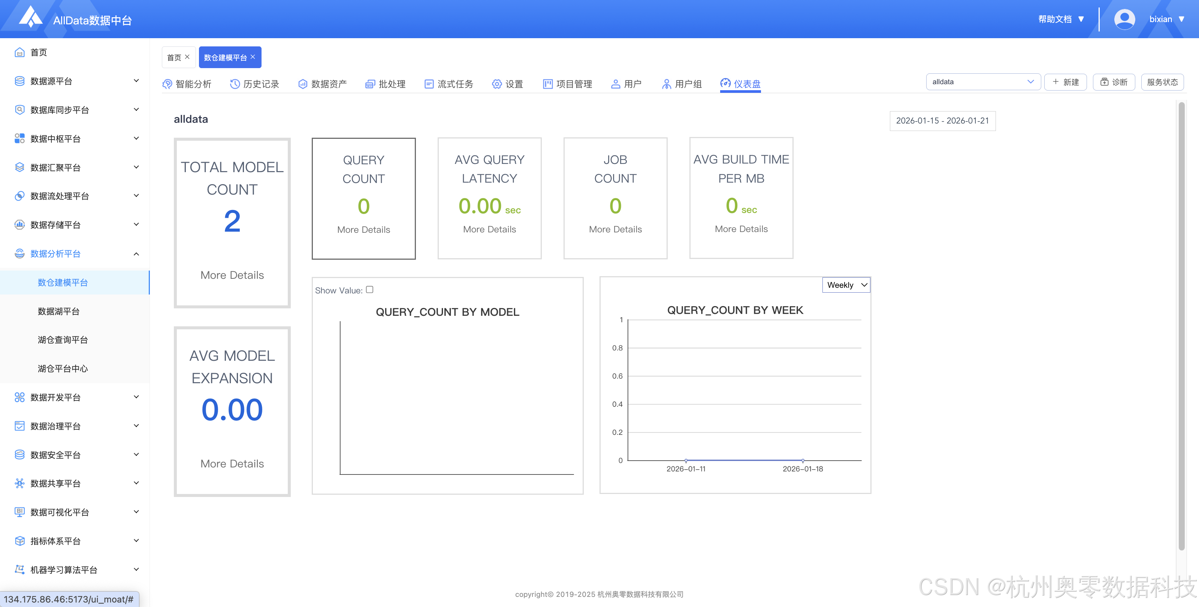Select 数据湖平台 in the sidebar

tap(59, 311)
